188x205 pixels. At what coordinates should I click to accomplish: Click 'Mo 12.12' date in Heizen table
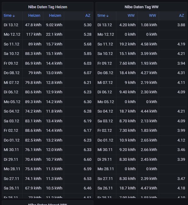pos(12,34)
